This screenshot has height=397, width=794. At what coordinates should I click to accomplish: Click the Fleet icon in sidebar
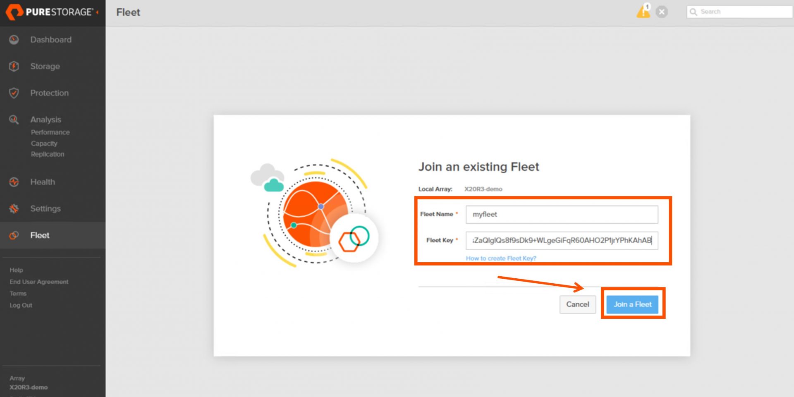point(14,235)
